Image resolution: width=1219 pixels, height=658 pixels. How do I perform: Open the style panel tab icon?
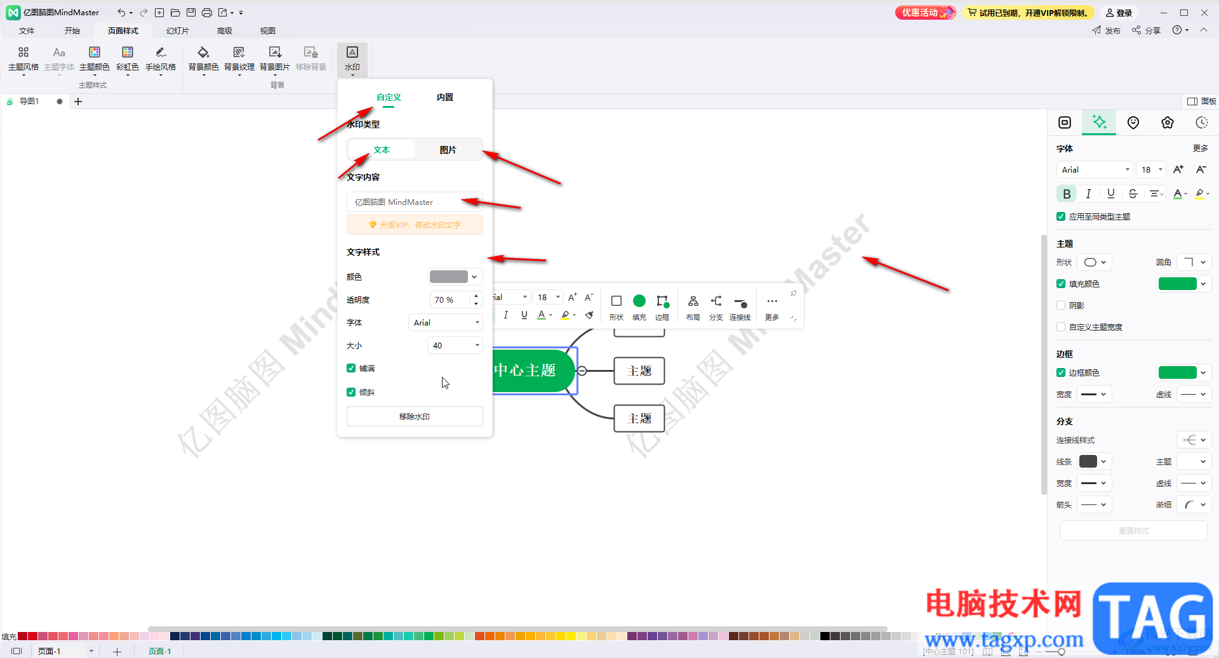click(x=1065, y=122)
